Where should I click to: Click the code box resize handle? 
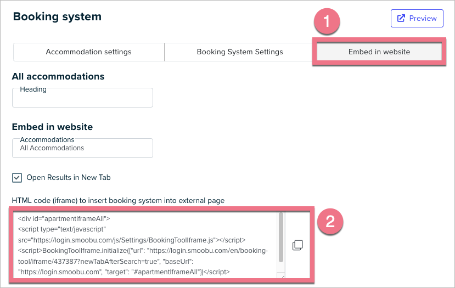[282, 276]
